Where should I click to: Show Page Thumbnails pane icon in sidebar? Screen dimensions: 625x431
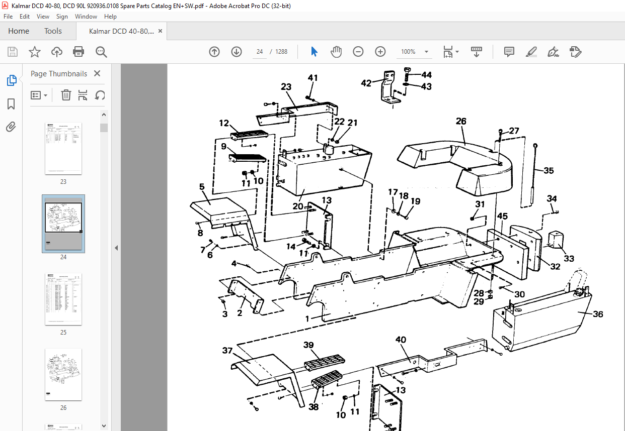pos(11,80)
